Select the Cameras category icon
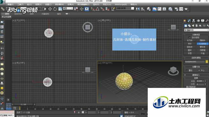Screen dimensions: 209x117 coord(197,26)
